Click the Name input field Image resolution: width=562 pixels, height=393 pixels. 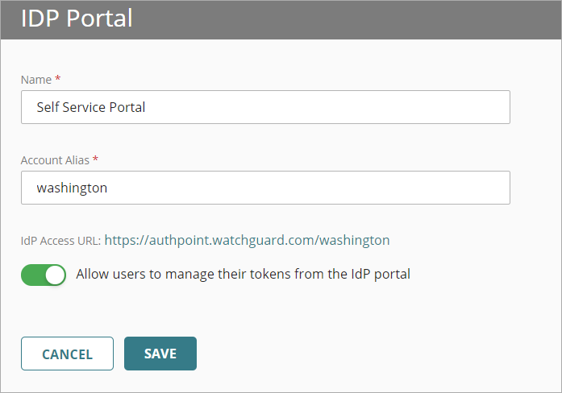click(265, 107)
